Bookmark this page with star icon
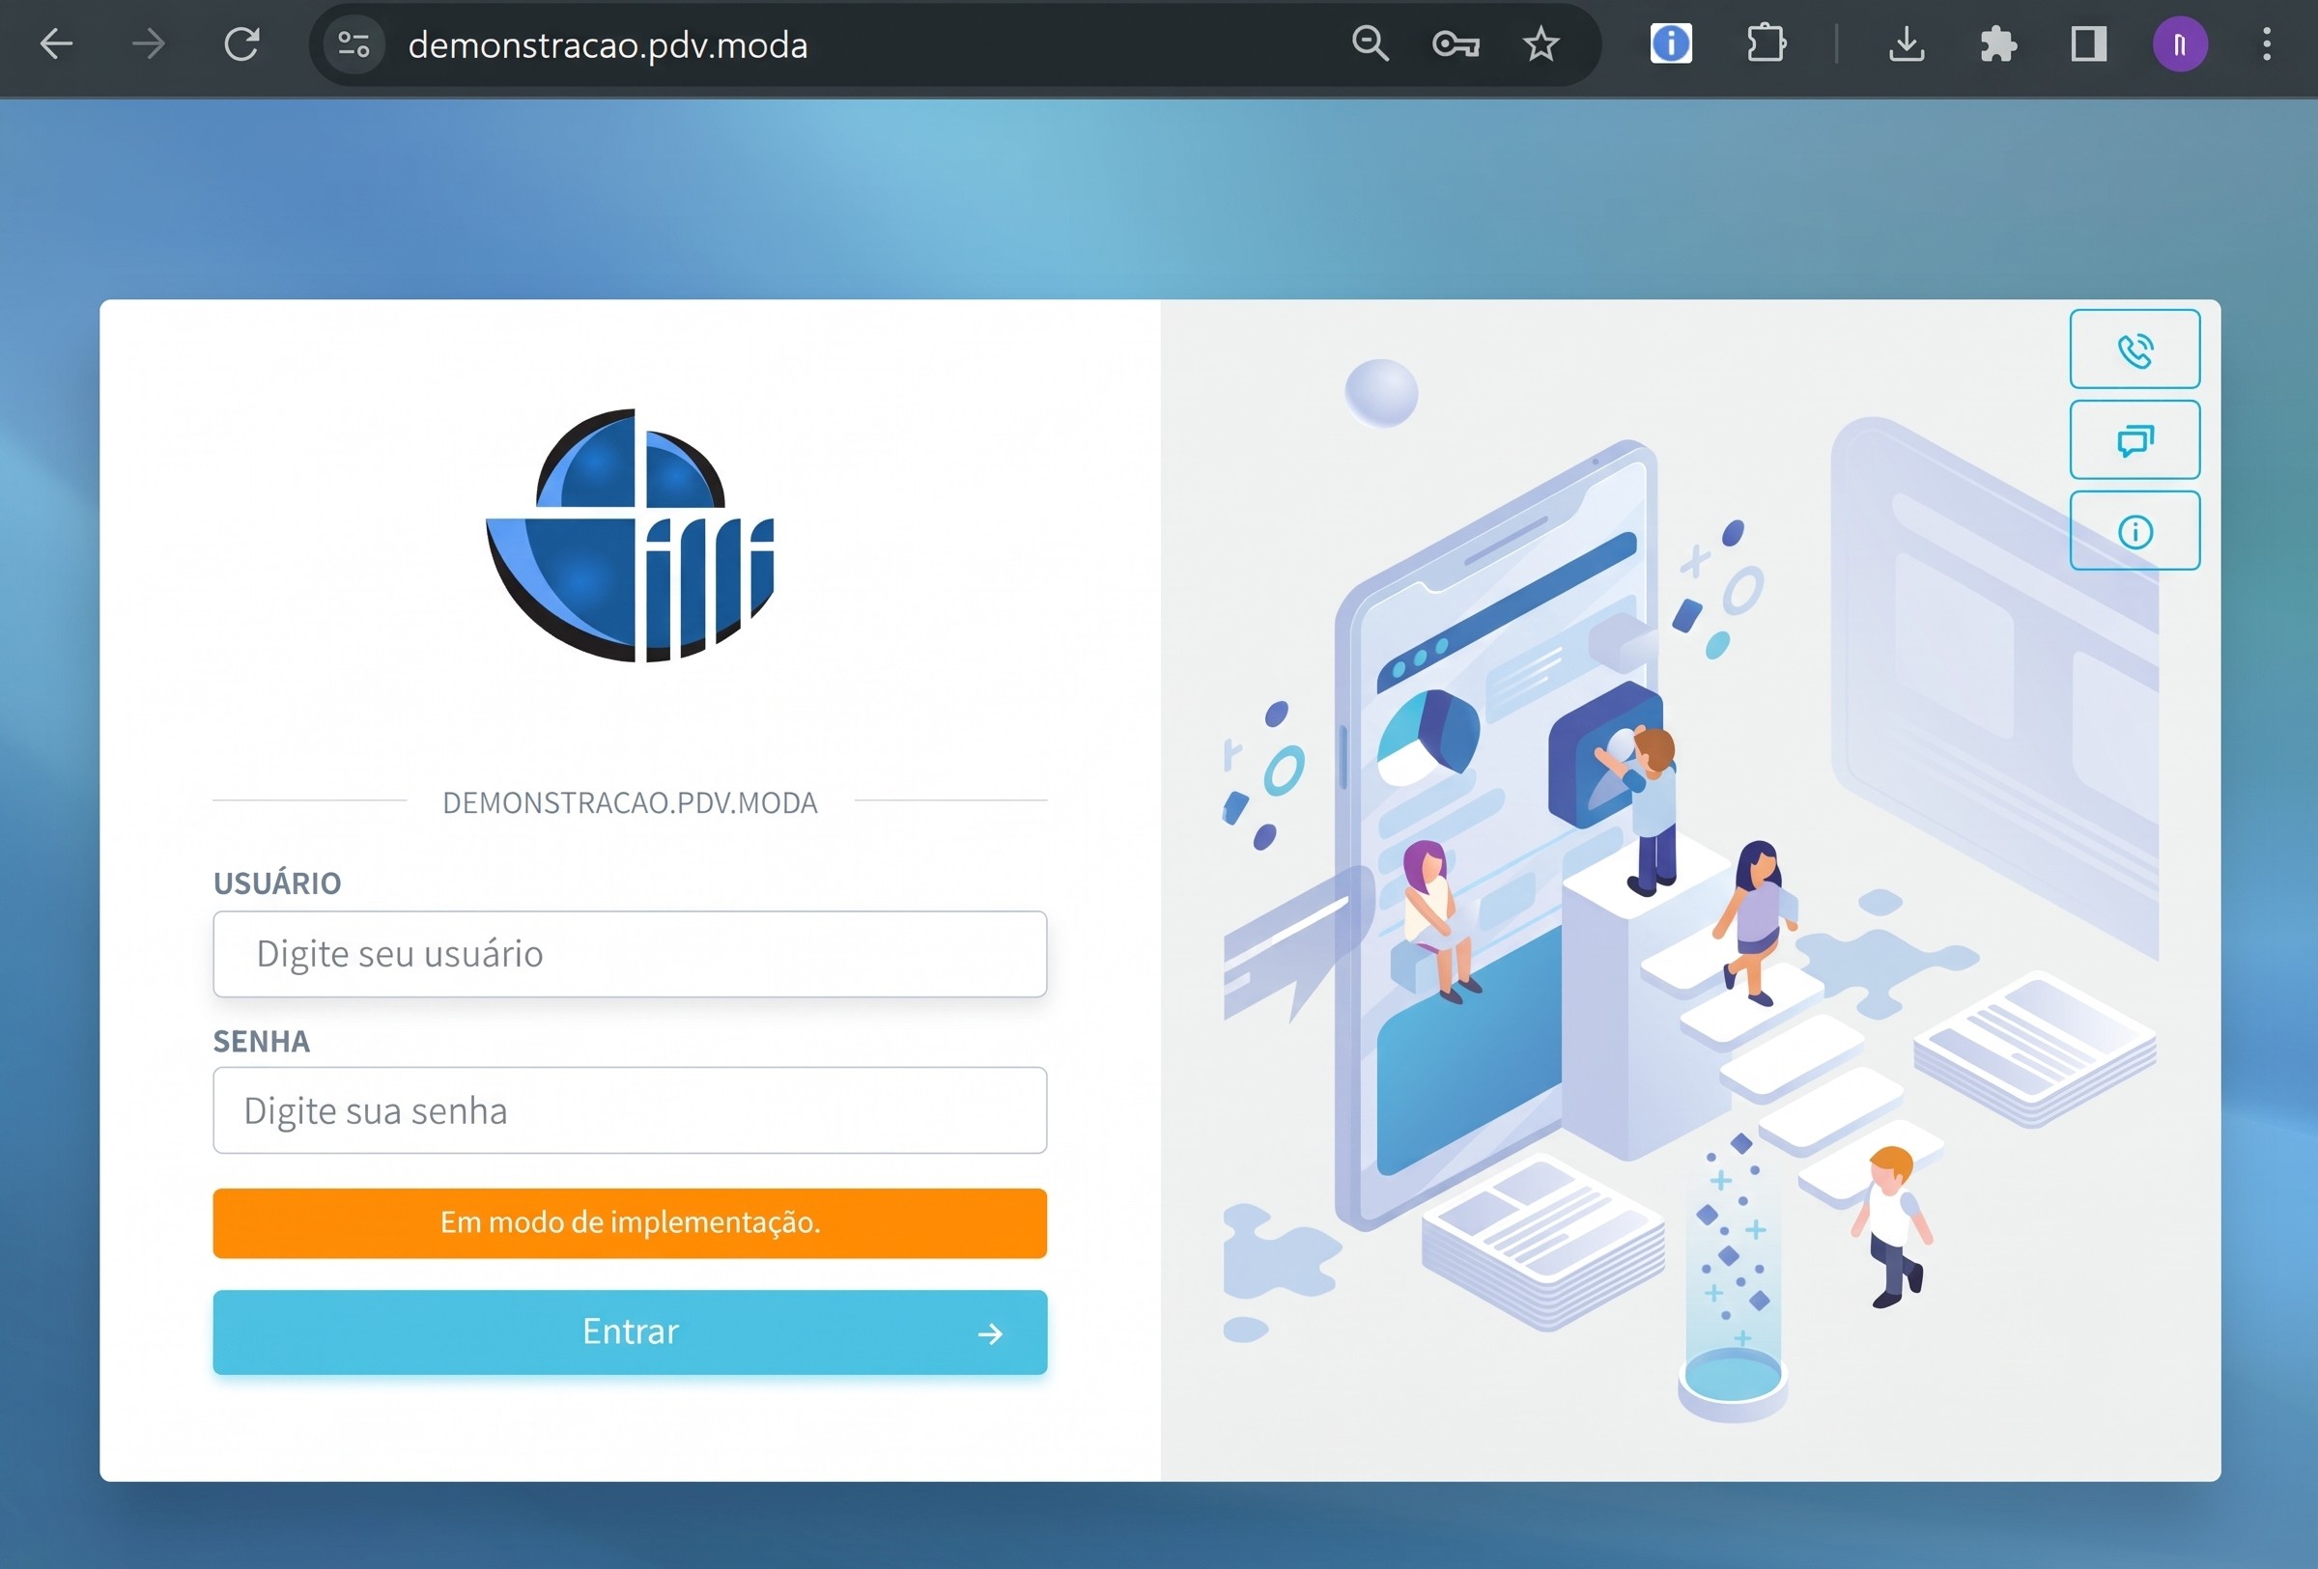 click(1541, 43)
